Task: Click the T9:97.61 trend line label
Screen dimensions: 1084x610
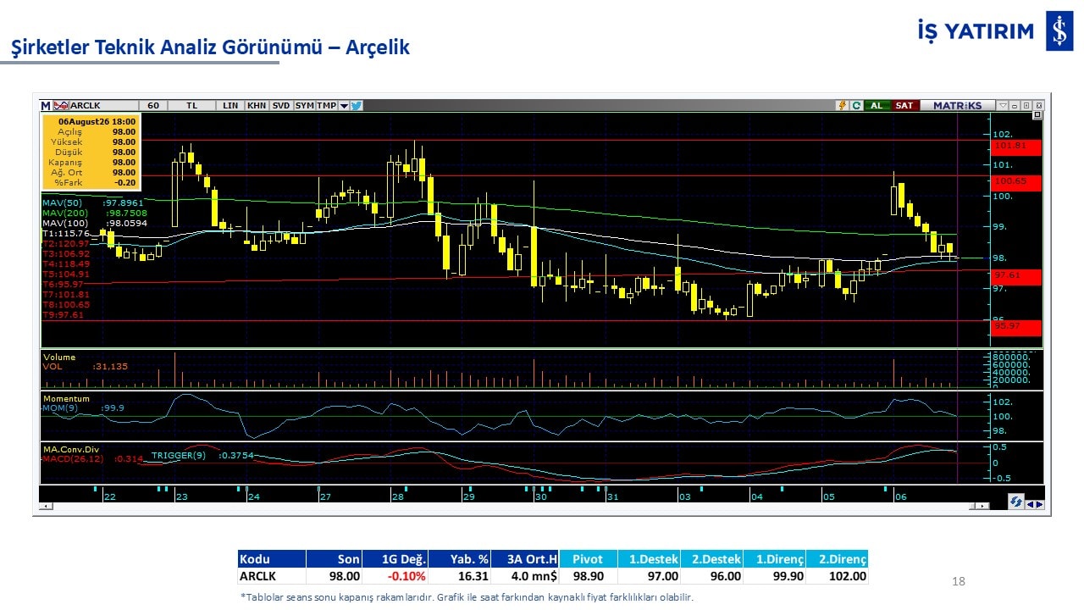Action: 64,314
